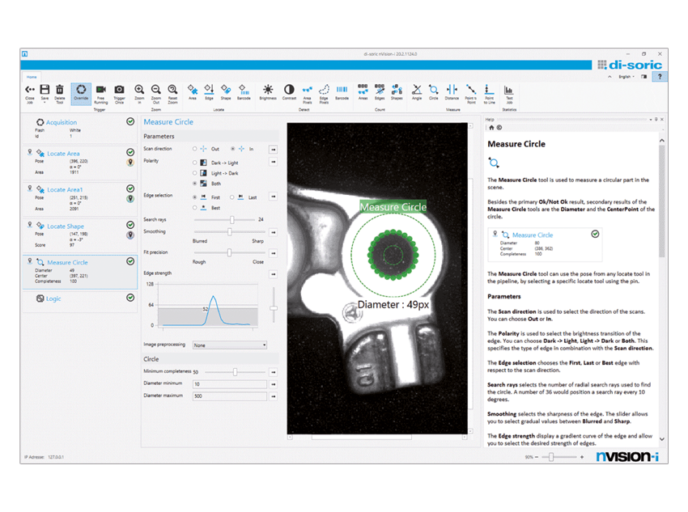
Task: Select the Locate Area pipeline step
Action: click(x=80, y=163)
